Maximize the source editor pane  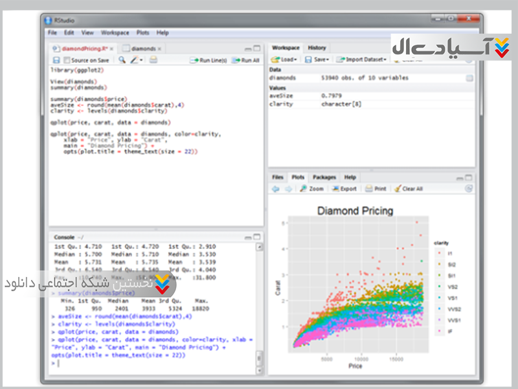point(258,49)
